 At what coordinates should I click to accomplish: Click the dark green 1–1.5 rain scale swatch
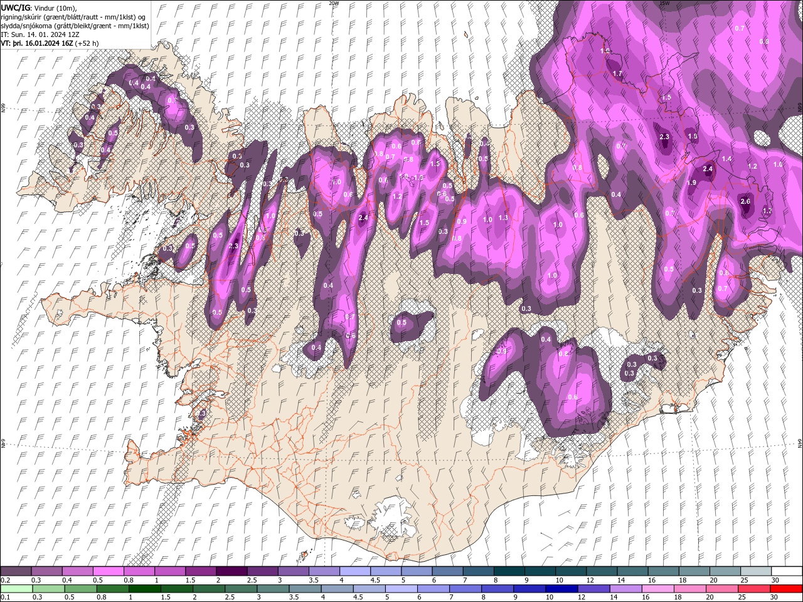pos(145,588)
